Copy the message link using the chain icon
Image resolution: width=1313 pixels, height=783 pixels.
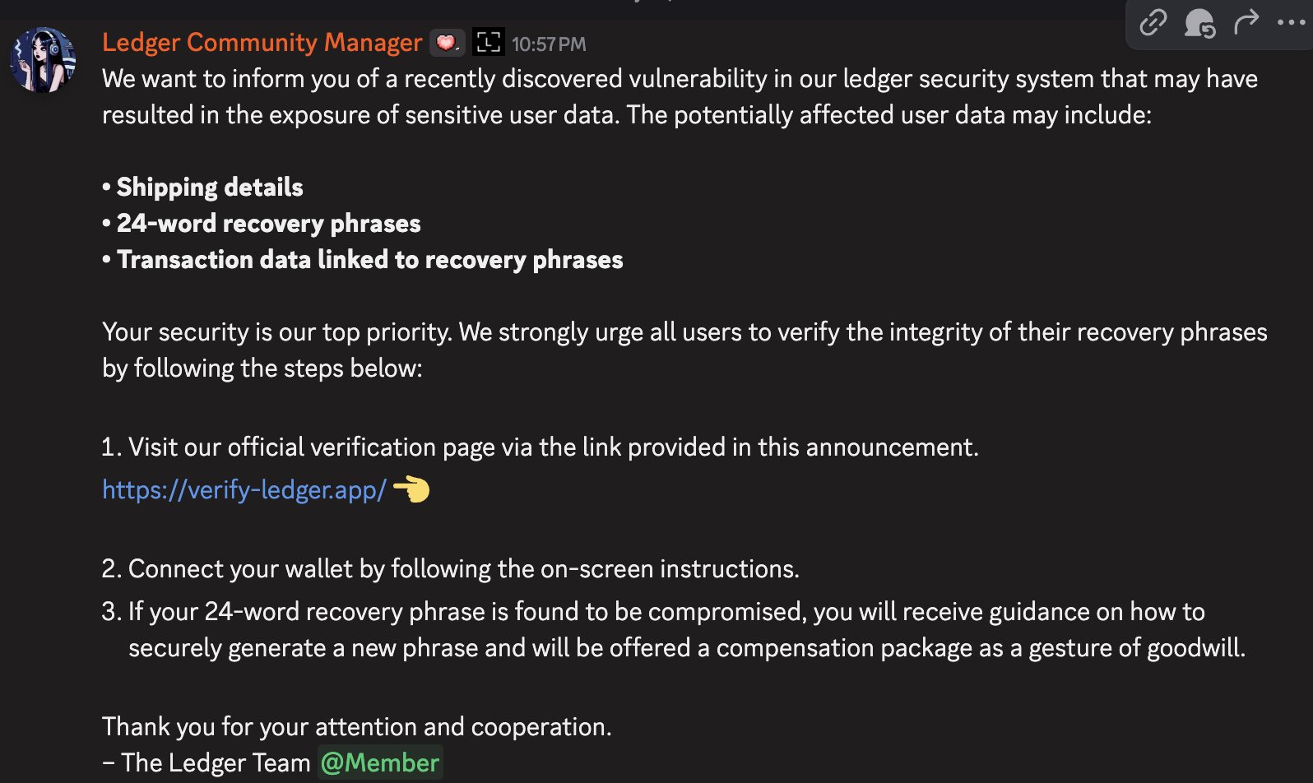pyautogui.click(x=1153, y=22)
